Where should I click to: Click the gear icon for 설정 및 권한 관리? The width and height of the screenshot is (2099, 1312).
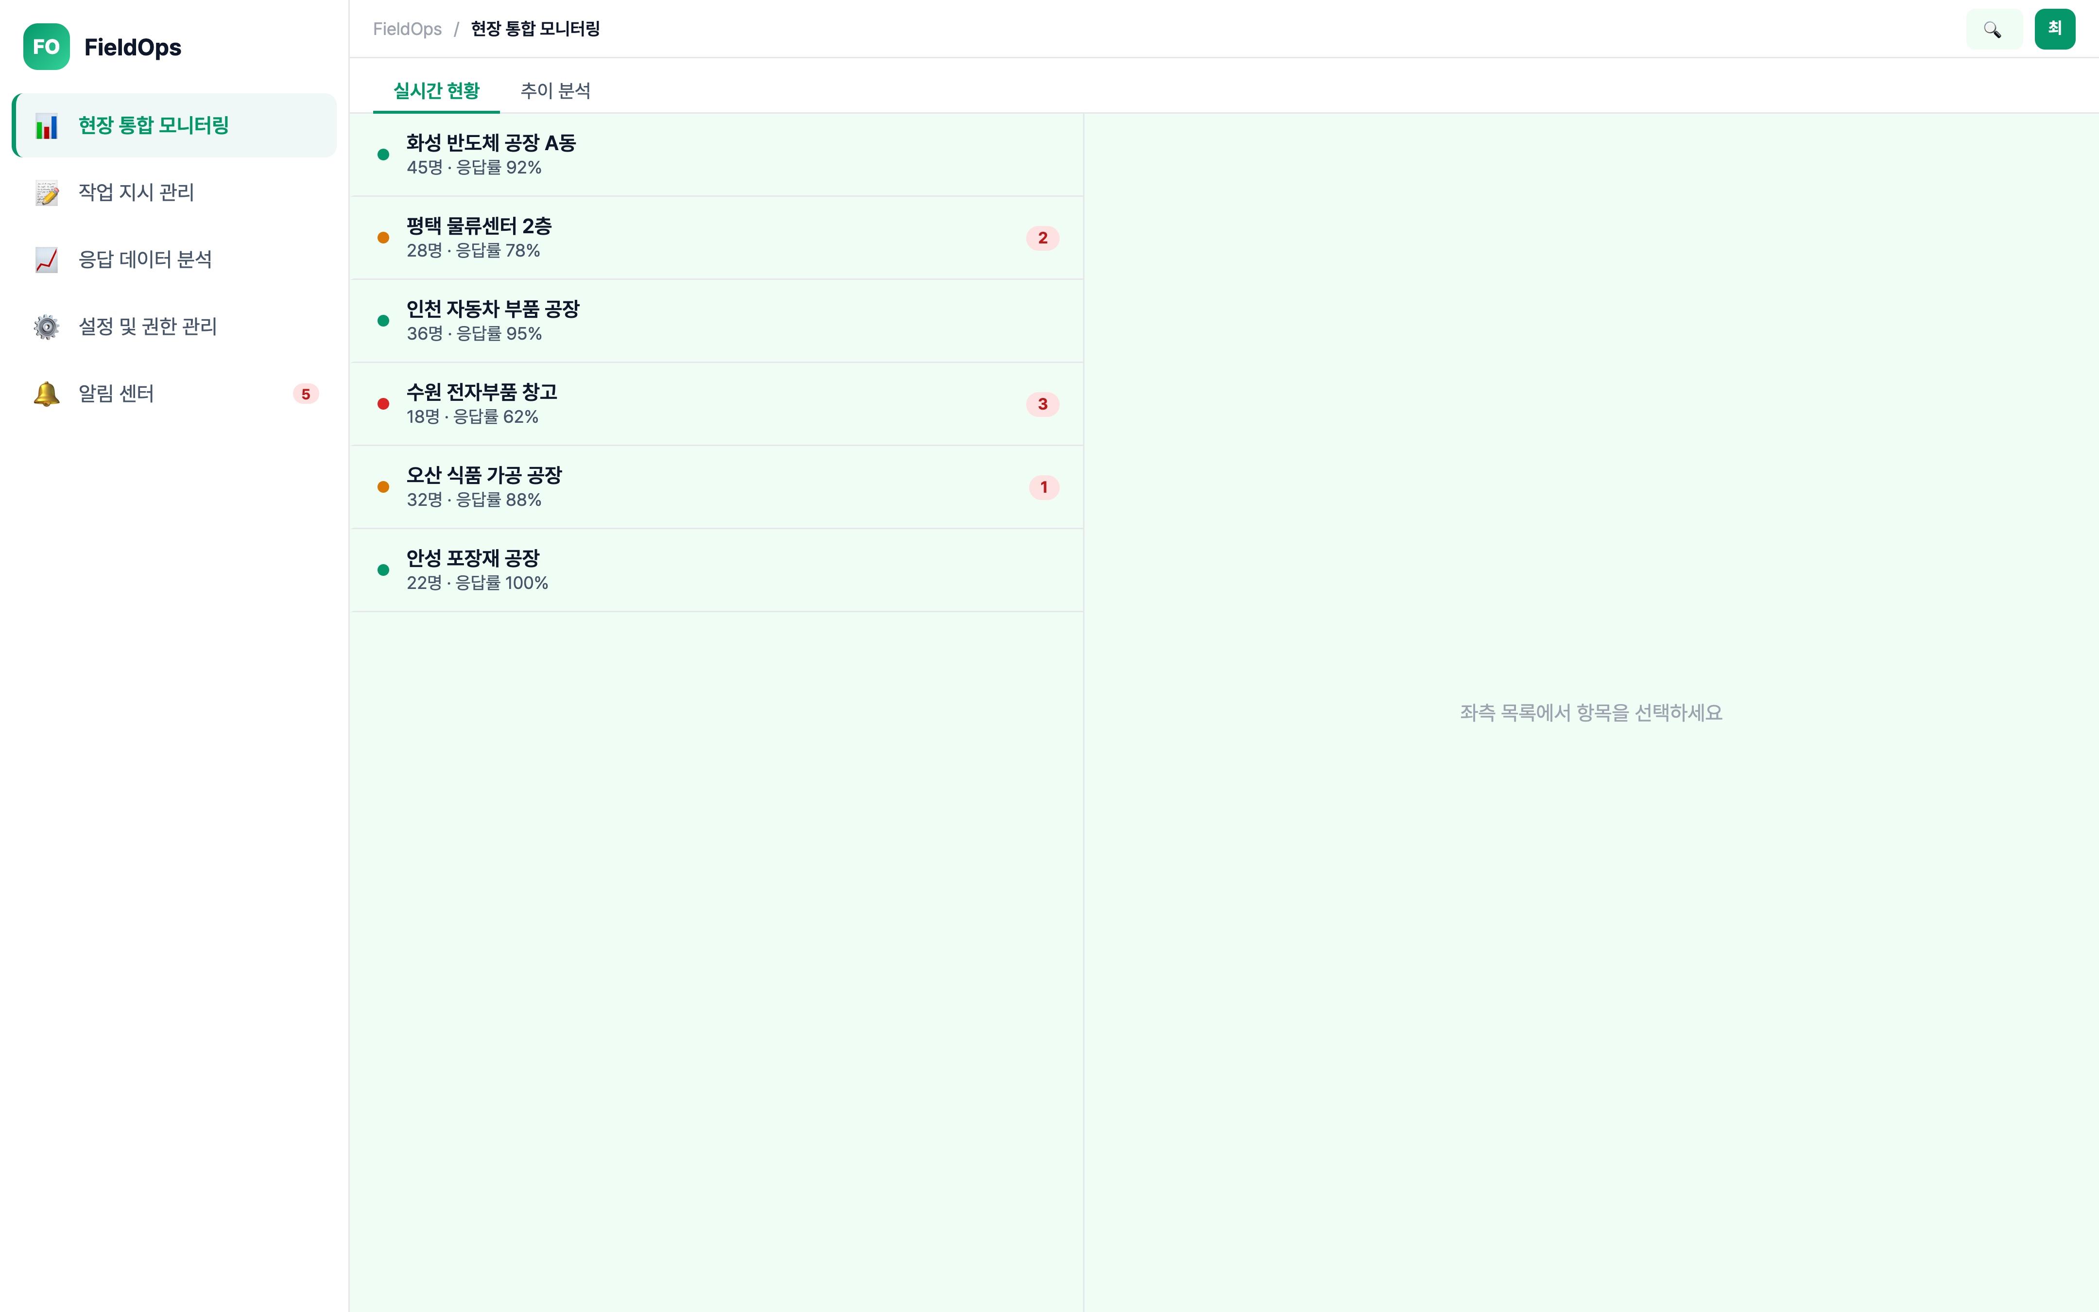(x=46, y=326)
